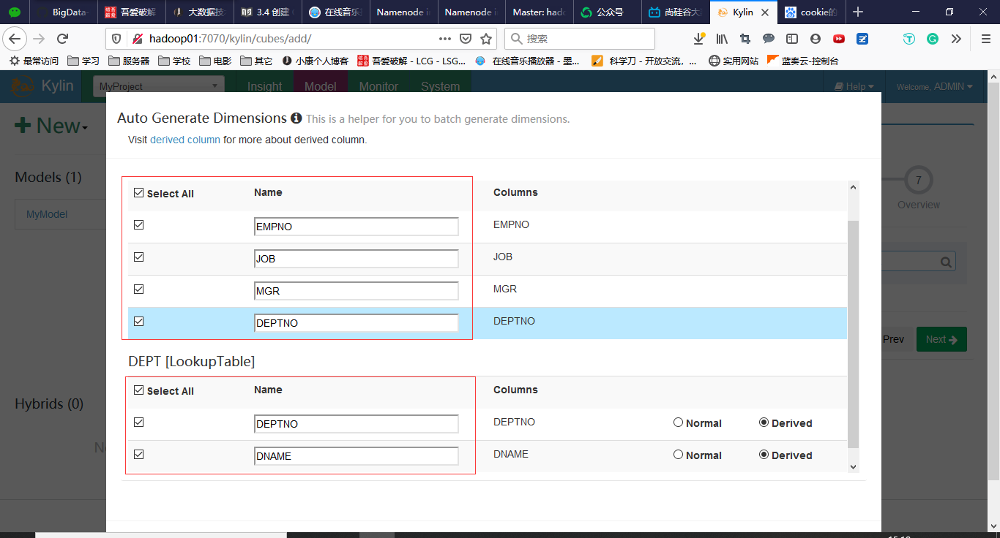This screenshot has width=1000, height=538.
Task: Select Derived for the DNAME column
Action: click(x=764, y=455)
